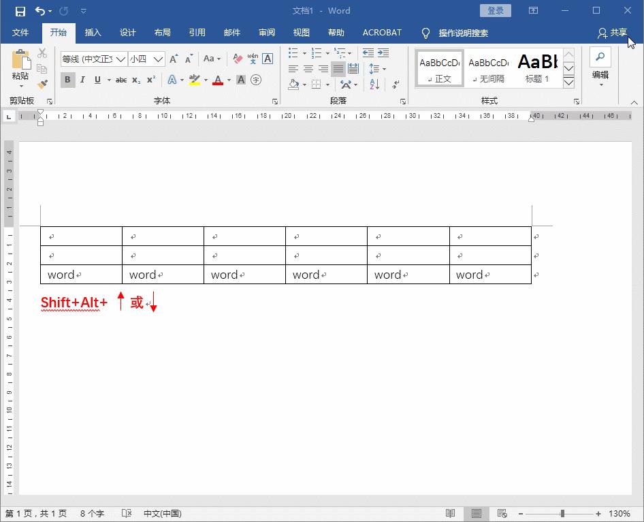Click Multilevel List icon
Viewport: 644px width, 522px height.
point(340,52)
